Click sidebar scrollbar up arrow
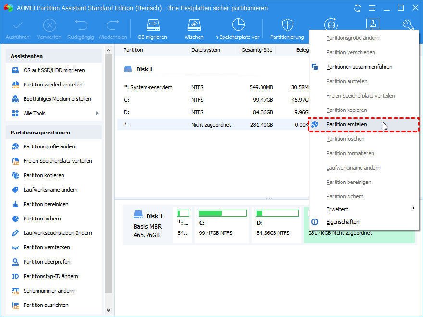Screen dimensions: 423x317 tap(109, 50)
